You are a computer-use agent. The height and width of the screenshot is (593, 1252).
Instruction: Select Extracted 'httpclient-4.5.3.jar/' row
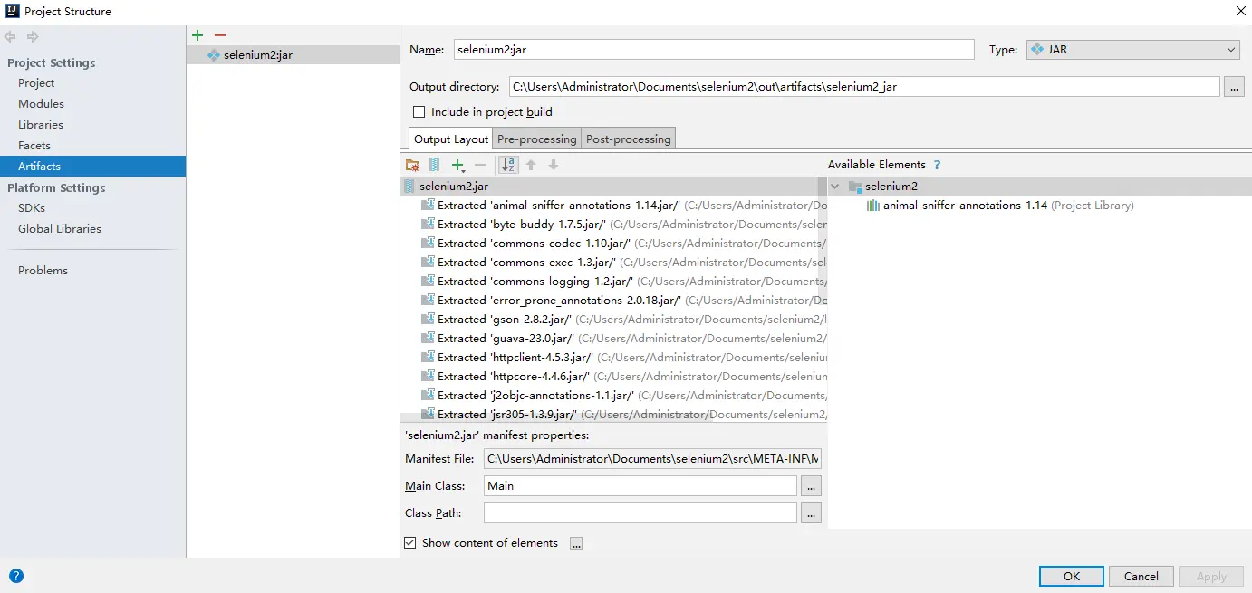click(x=614, y=358)
